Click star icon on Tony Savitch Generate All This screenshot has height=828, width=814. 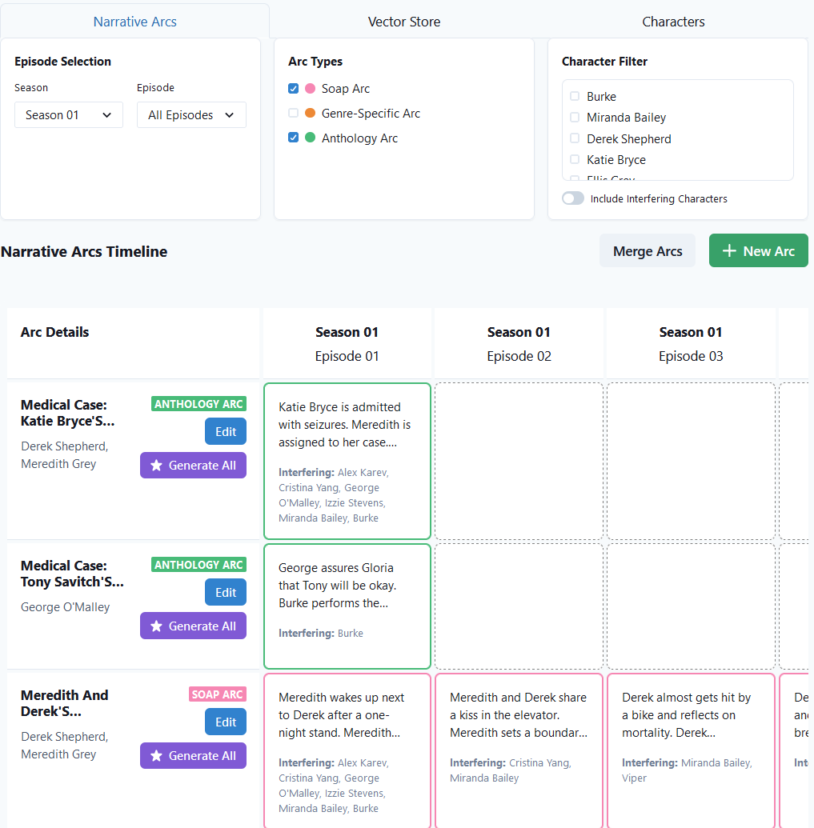[157, 626]
